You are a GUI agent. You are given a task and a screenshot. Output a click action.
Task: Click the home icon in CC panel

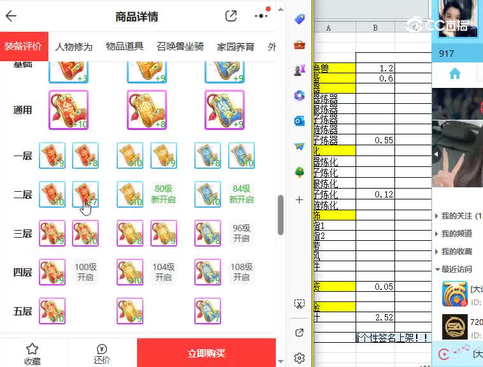455,73
